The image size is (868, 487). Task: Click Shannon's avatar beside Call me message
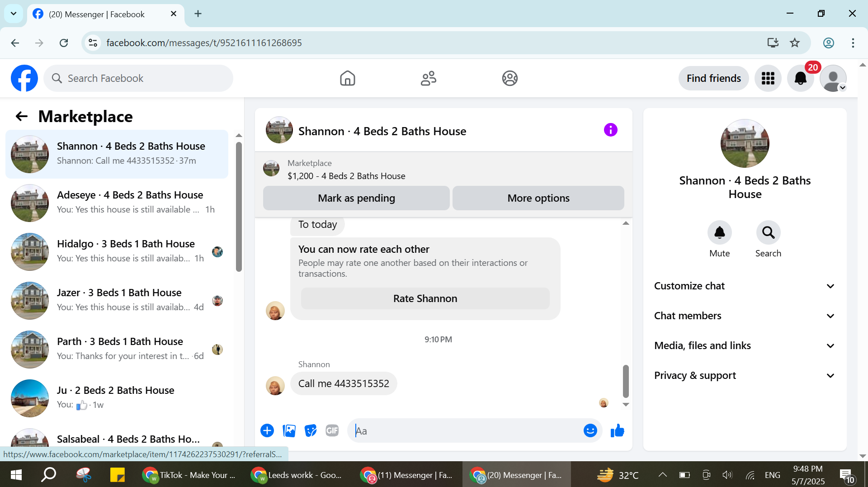pos(275,386)
